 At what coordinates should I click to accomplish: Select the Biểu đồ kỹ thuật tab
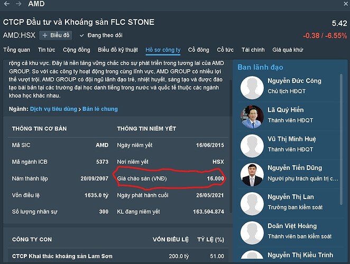click(117, 50)
